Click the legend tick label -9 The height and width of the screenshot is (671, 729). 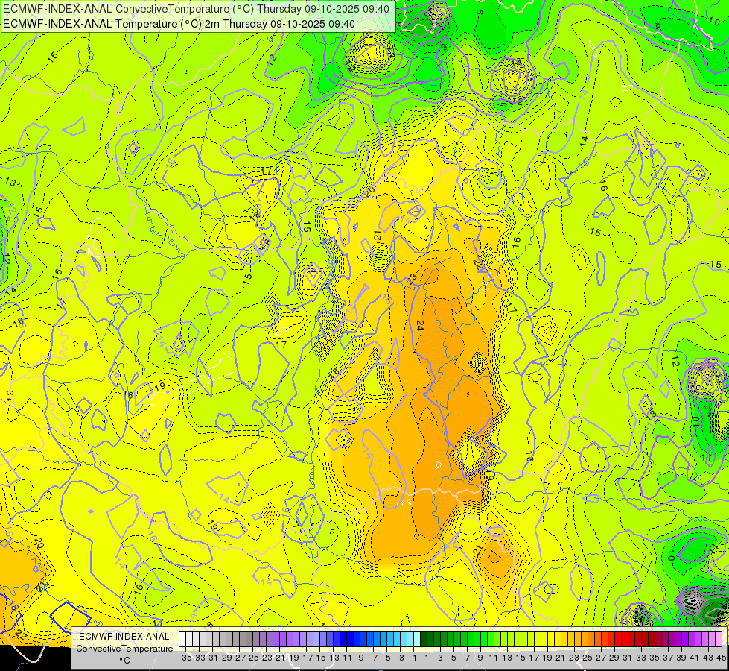coord(360,658)
